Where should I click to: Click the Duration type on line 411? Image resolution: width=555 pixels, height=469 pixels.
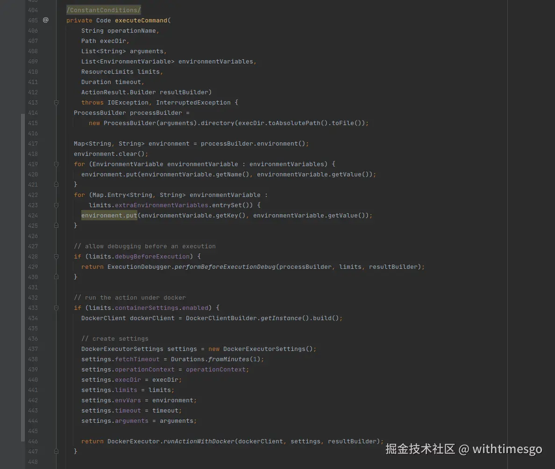[96, 82]
